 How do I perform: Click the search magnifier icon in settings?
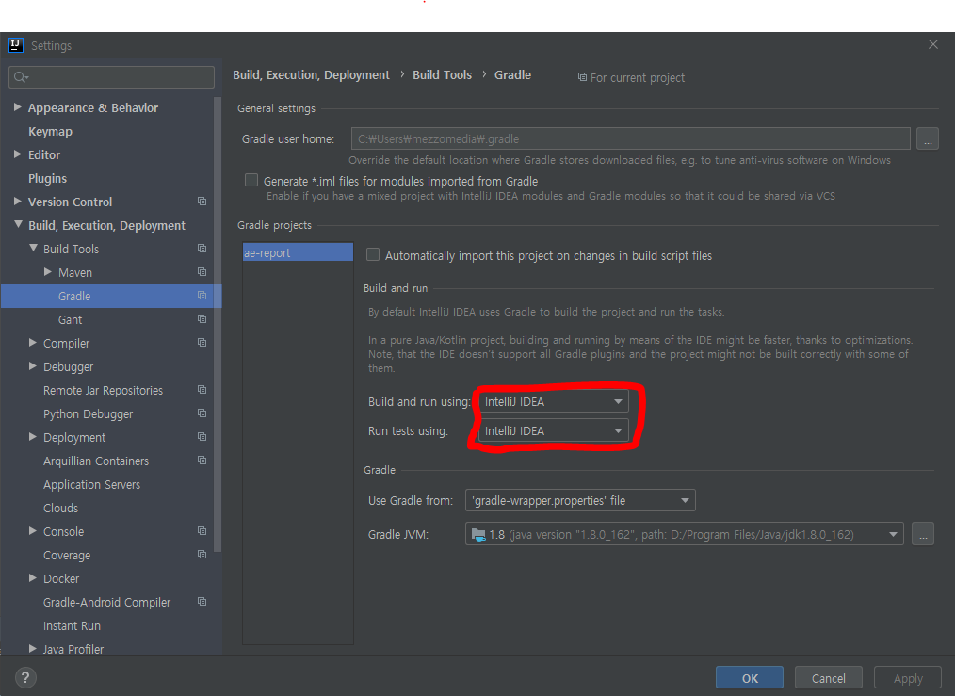point(21,77)
